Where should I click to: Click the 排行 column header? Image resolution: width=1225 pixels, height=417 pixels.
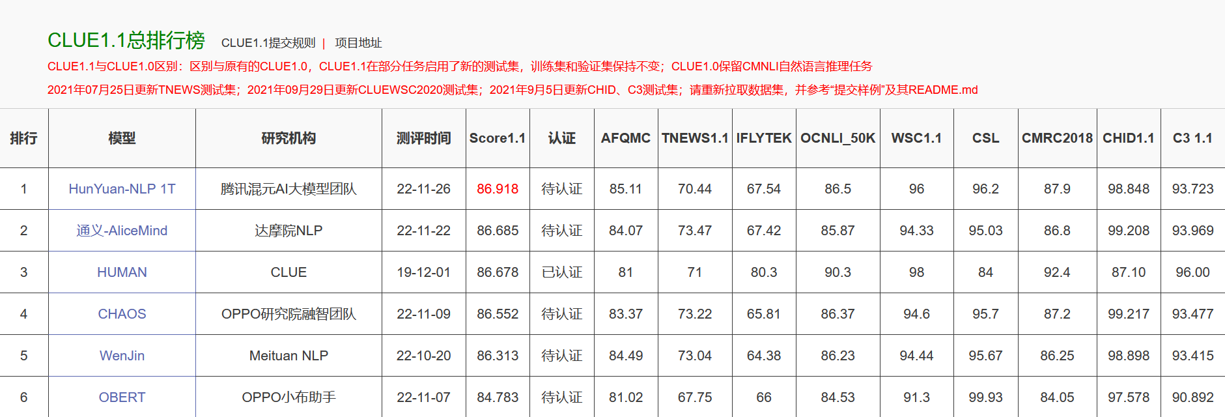click(x=23, y=138)
